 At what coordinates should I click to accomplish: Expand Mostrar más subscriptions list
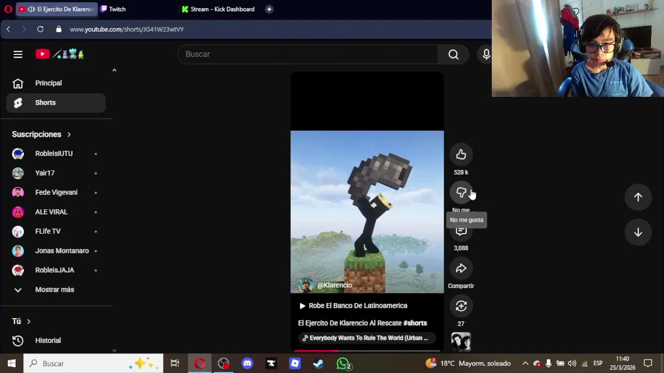pyautogui.click(x=56, y=290)
